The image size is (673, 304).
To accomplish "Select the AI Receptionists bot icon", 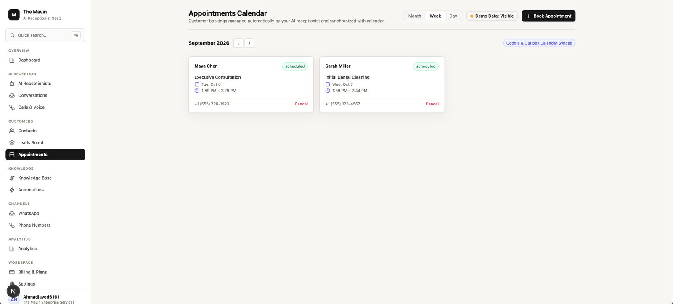I will (12, 84).
